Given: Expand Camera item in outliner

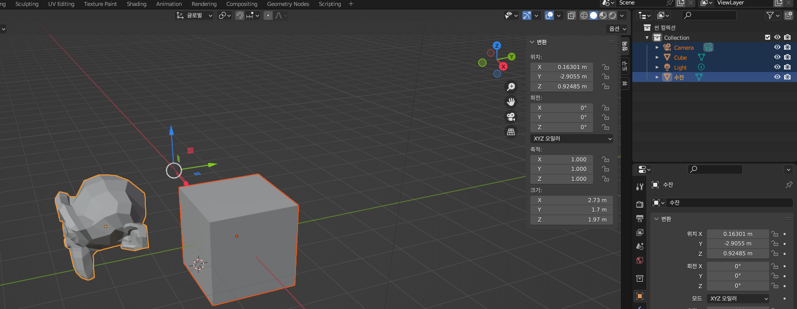Looking at the screenshot, I should pos(657,48).
